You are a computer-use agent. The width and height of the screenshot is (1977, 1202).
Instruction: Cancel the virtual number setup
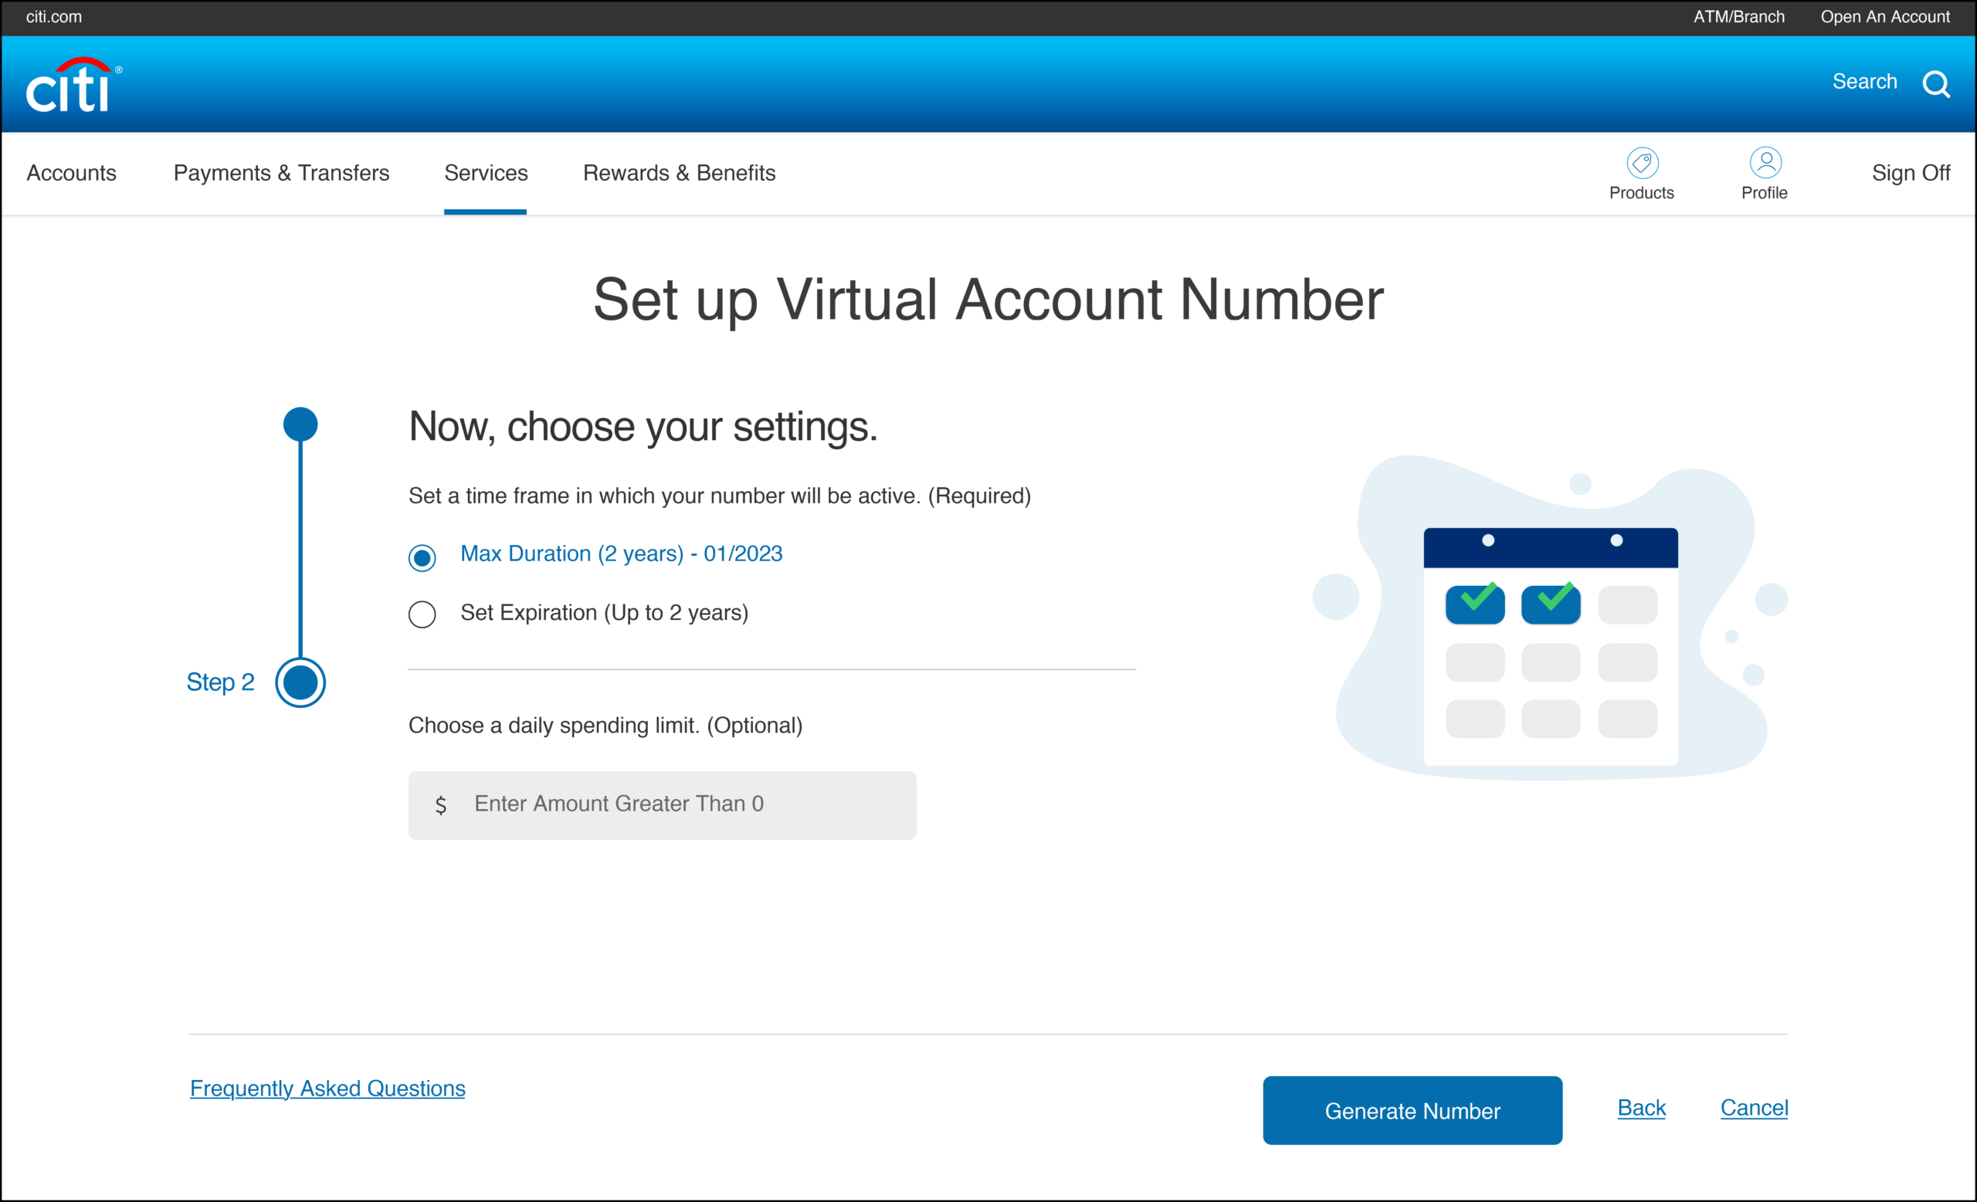(x=1753, y=1107)
